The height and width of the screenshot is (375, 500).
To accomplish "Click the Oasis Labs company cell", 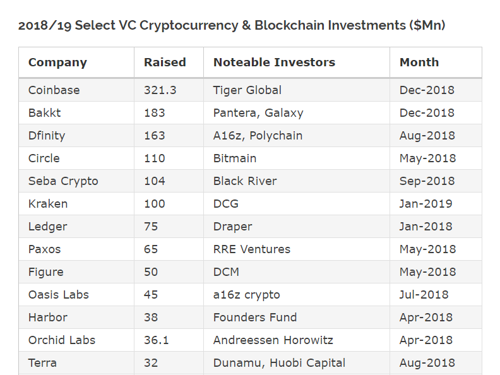I will [x=59, y=295].
